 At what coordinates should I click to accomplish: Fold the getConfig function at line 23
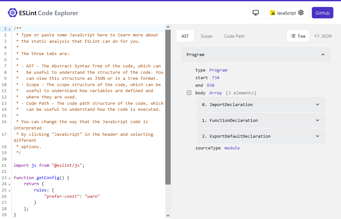[10, 178]
